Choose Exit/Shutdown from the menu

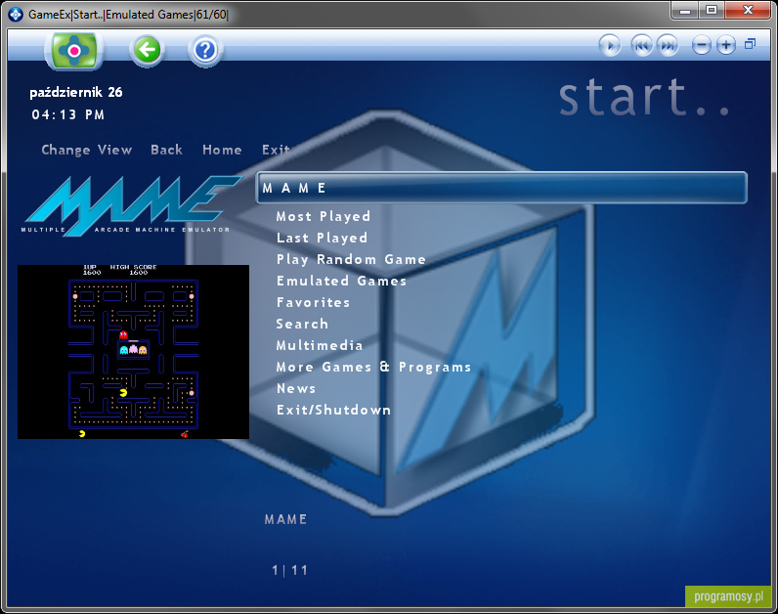click(333, 410)
